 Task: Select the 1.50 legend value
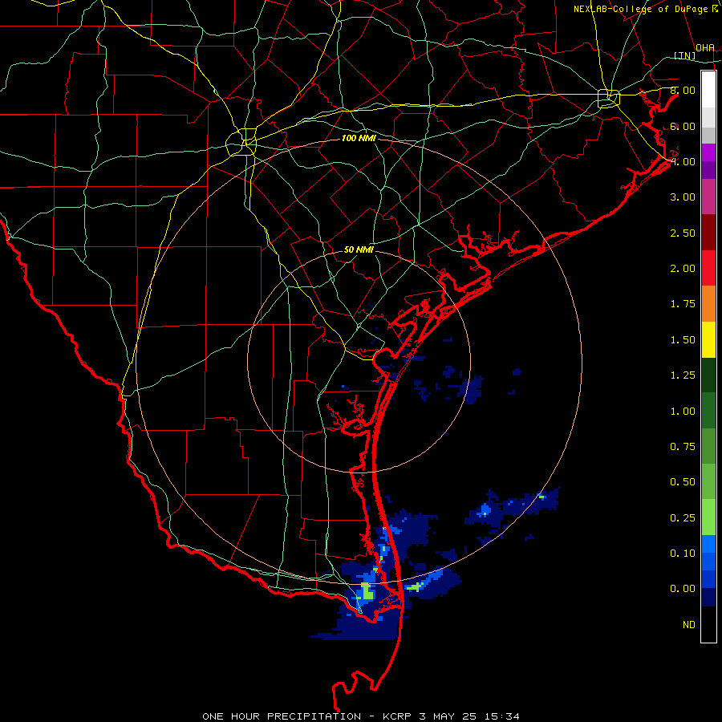[683, 340]
